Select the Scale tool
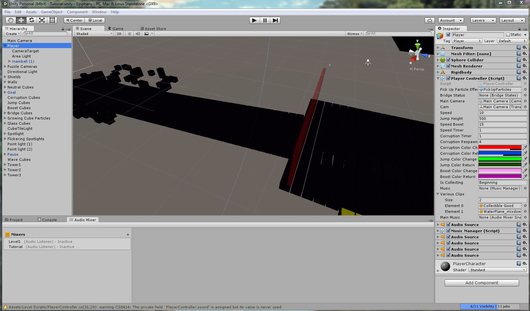Image resolution: width=530 pixels, height=311 pixels. (42, 20)
